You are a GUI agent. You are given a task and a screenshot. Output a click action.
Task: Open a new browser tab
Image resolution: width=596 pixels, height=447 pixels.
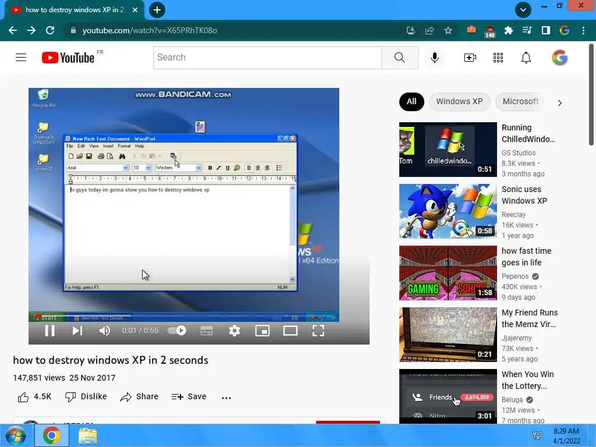click(157, 10)
